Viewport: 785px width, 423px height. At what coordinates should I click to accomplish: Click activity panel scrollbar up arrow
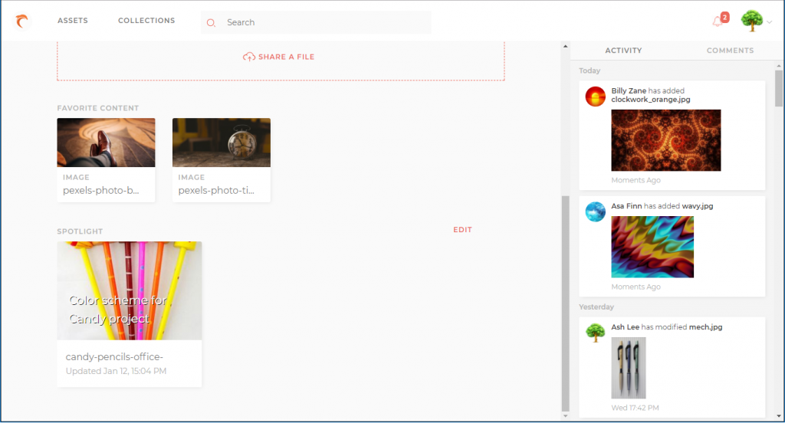779,66
